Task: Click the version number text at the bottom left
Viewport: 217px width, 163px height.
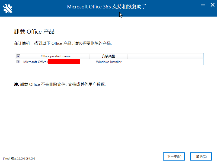Action: click(19, 158)
